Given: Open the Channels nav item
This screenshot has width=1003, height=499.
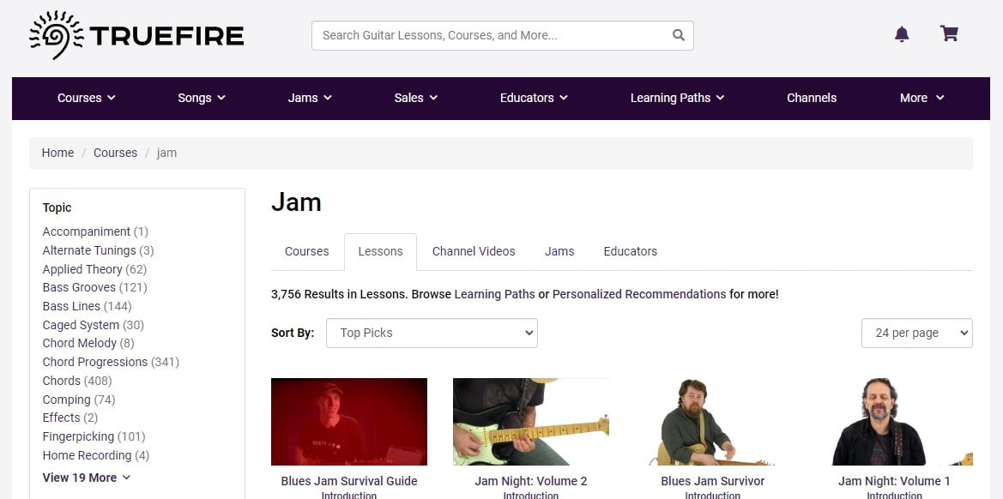Looking at the screenshot, I should tap(811, 98).
